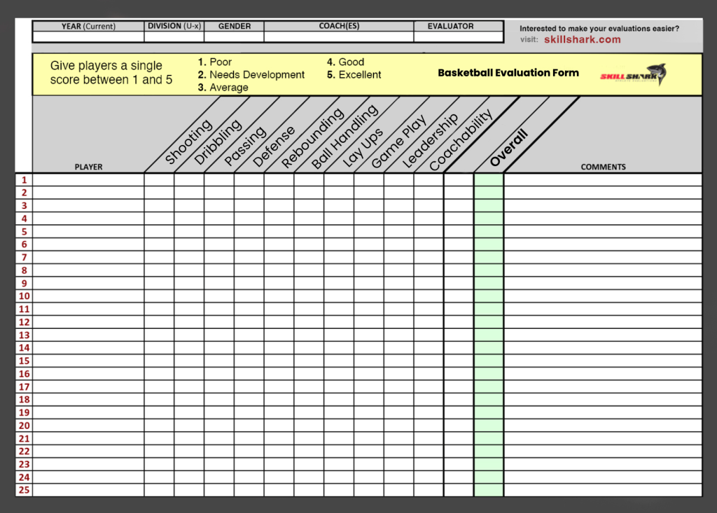Open the skillshark.com link

[582, 40]
